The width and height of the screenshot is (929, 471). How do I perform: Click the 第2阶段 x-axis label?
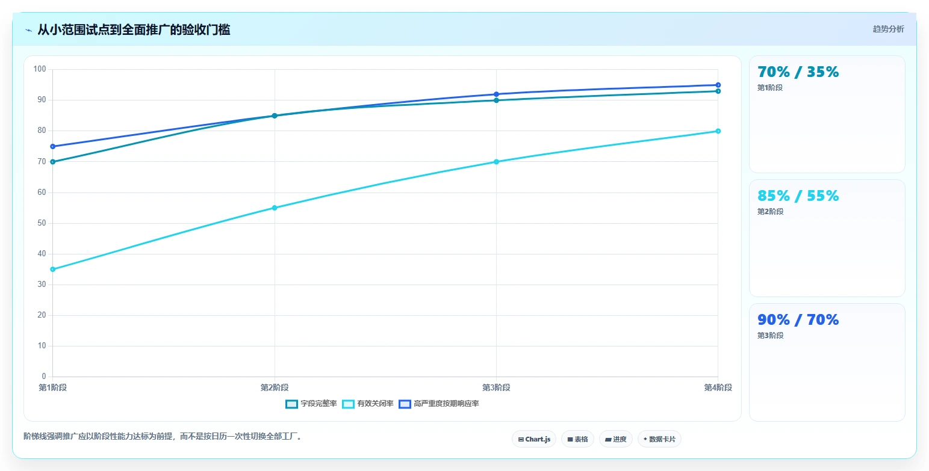pos(275,388)
